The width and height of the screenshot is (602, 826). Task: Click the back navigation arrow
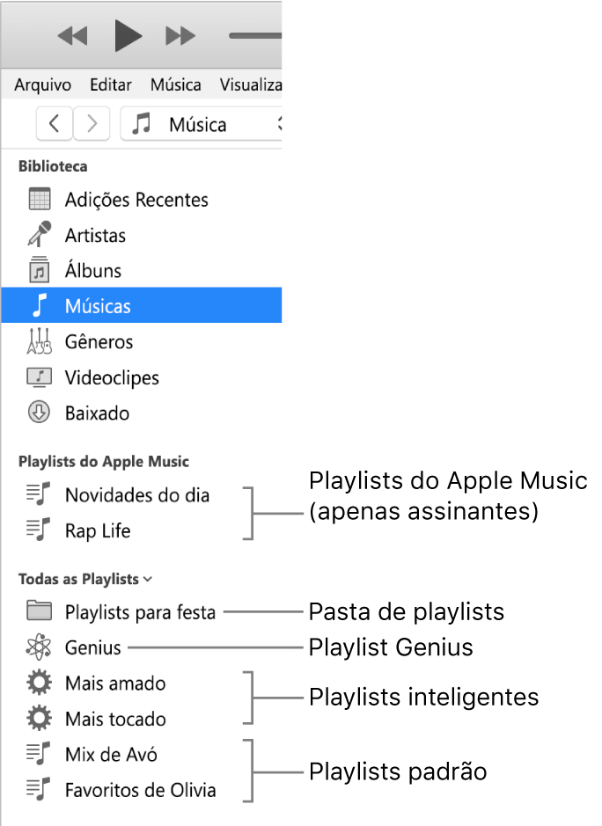click(x=54, y=124)
